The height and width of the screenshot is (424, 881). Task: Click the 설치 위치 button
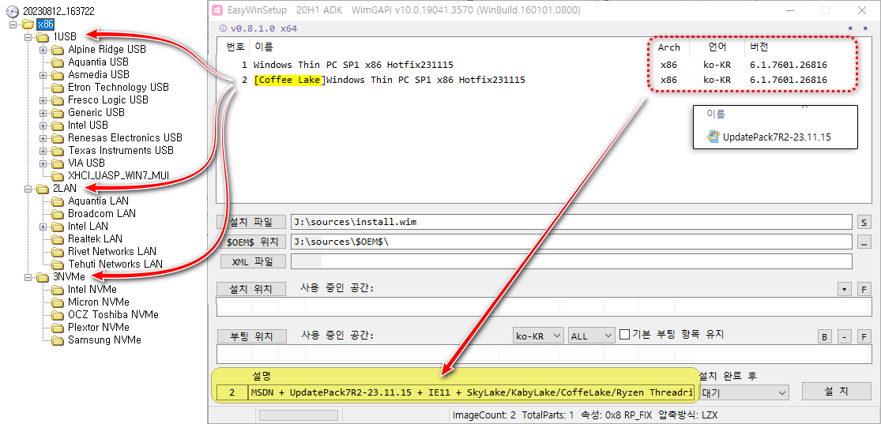[251, 289]
